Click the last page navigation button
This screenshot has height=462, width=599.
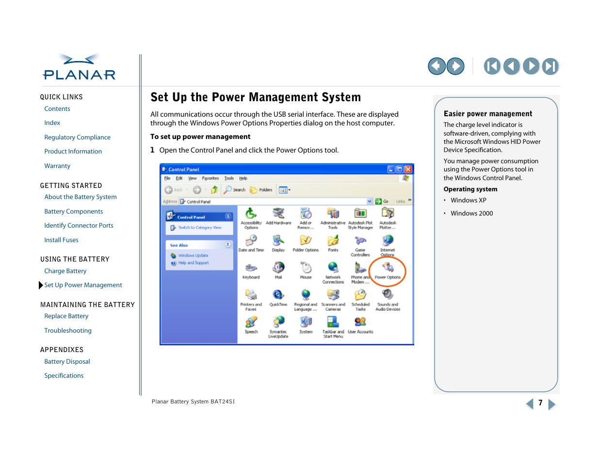550,66
